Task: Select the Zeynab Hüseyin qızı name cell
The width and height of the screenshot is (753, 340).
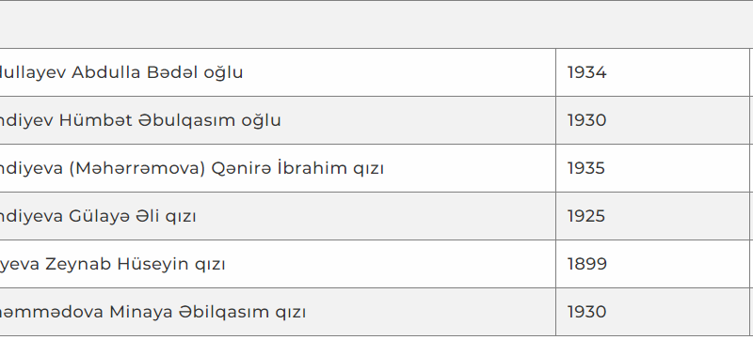Action: pyautogui.click(x=278, y=264)
